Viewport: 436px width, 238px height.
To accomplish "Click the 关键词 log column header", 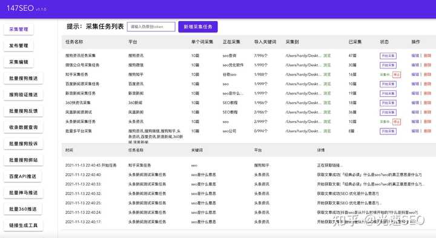I will pyautogui.click(x=197, y=150).
